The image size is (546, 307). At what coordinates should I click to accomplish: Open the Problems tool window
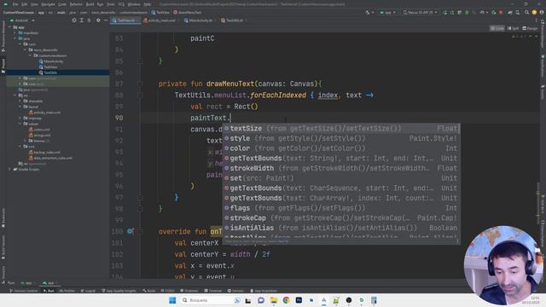click(189, 291)
